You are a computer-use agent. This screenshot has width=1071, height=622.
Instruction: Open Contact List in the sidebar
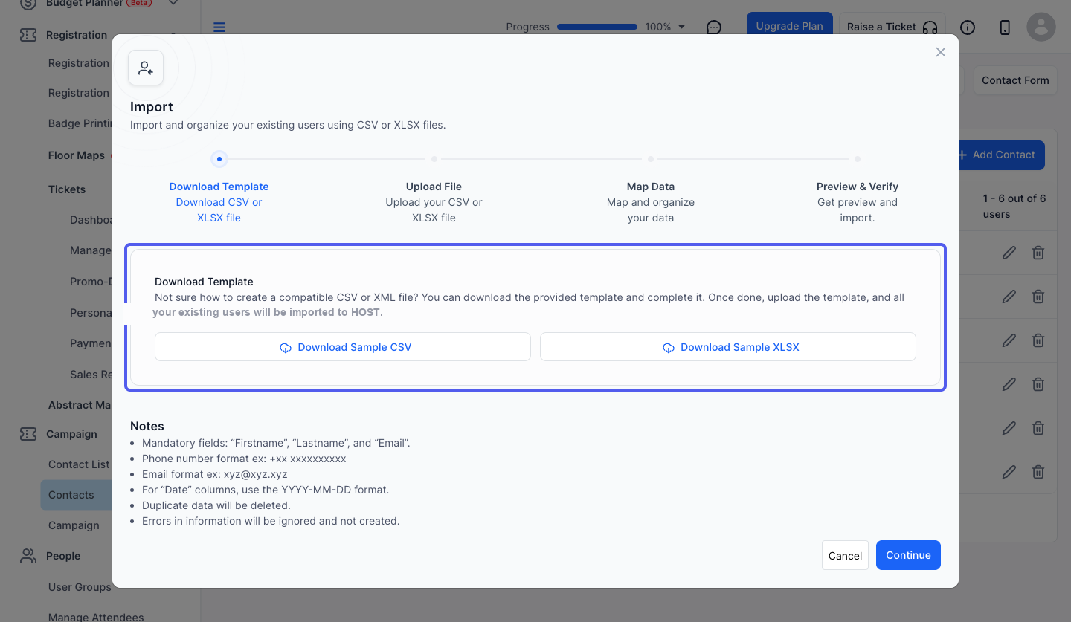point(79,464)
